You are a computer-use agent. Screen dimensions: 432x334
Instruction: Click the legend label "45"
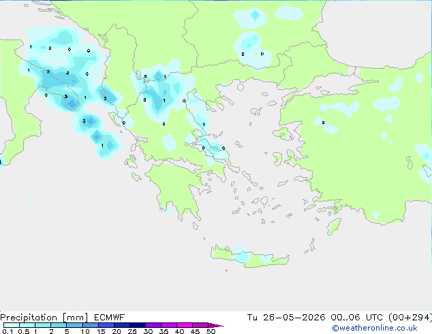[195, 331]
